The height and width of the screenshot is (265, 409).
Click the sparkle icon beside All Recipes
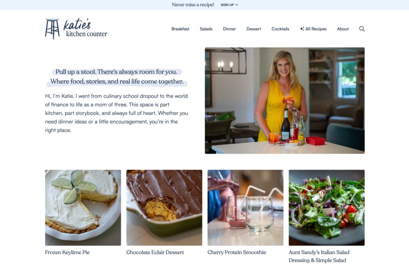[302, 29]
